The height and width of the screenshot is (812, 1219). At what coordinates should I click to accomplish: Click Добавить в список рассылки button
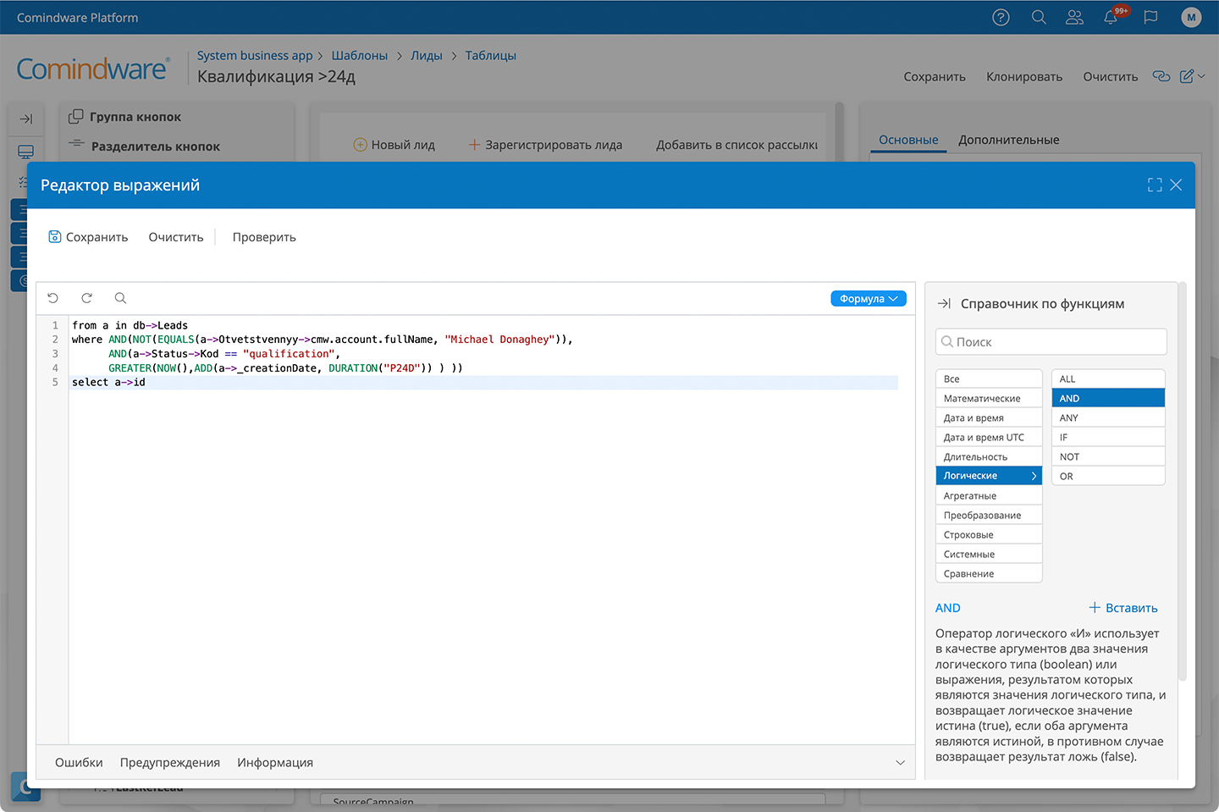736,145
